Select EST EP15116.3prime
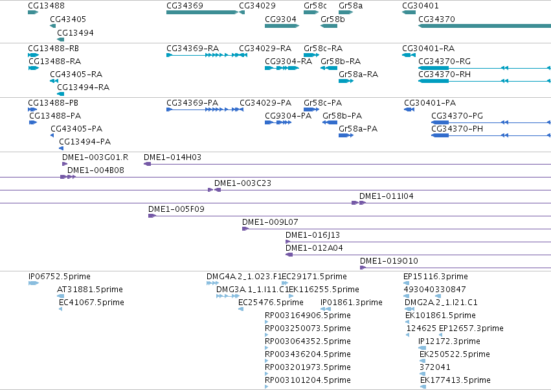Image resolution: width=551 pixels, height=390 pixels. tap(435, 277)
